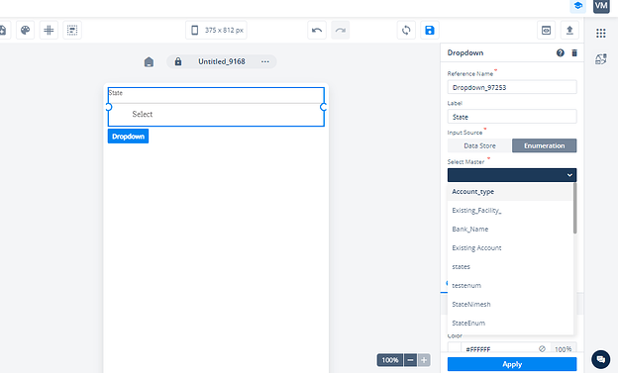618x373 pixels.
Task: Select Data Store input source
Action: pos(479,145)
